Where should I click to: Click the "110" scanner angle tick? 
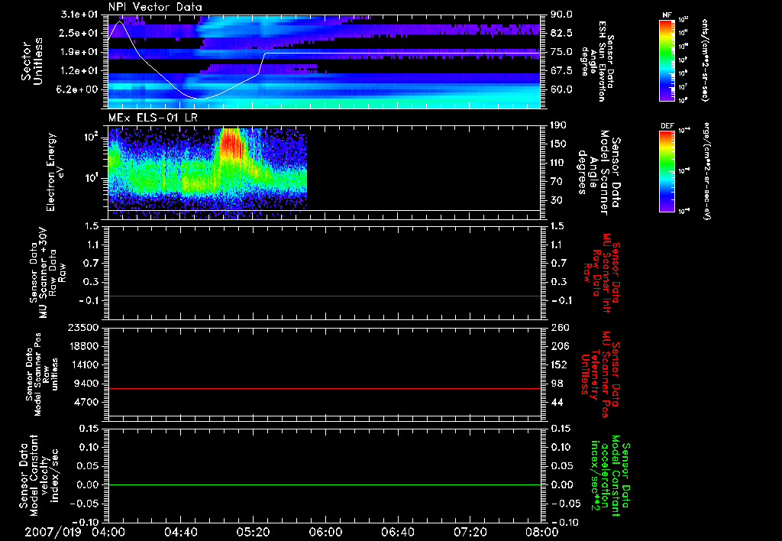coord(559,163)
